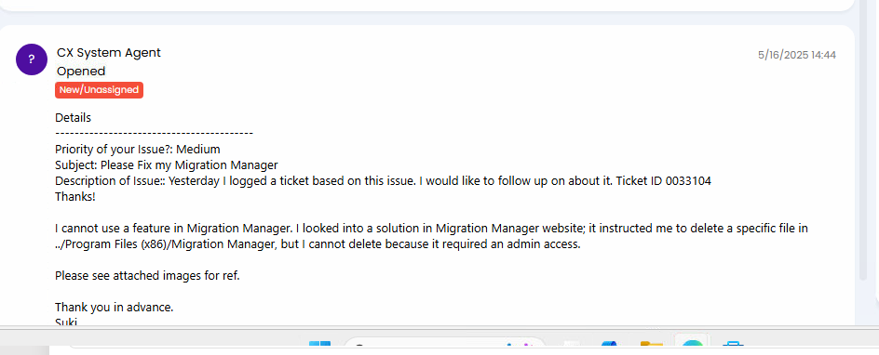Viewport: 879px width, 355px height.
Task: Click the 'Please see attached images' line
Action: point(147,276)
